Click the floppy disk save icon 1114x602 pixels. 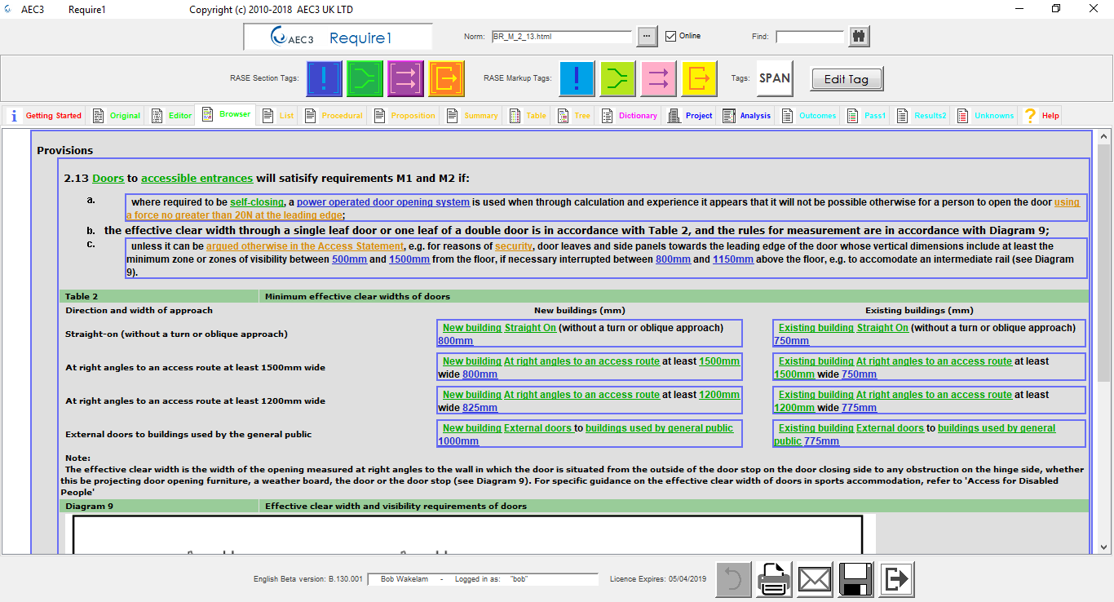pos(855,580)
